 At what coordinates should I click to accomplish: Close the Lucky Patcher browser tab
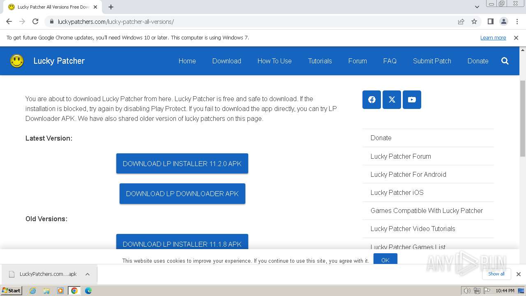point(95,7)
